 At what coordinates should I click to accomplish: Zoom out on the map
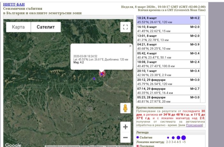tap(125, 138)
